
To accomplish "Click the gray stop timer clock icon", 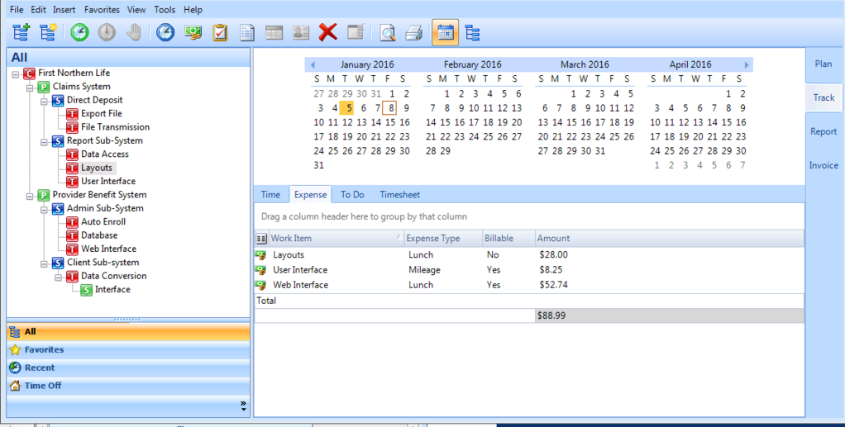I will (107, 33).
